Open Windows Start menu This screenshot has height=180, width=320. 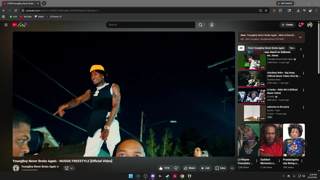coord(131,176)
